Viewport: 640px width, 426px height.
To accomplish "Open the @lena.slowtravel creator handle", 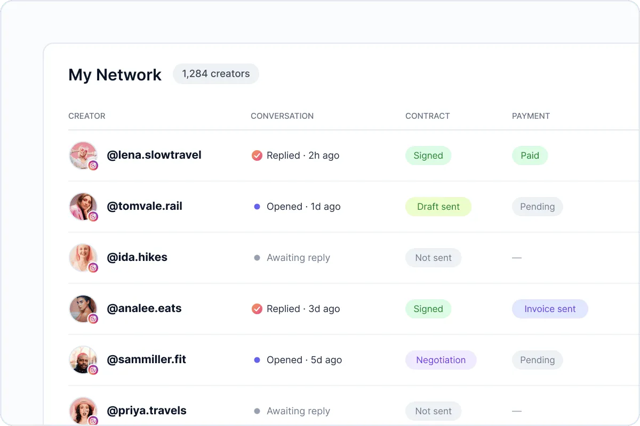I will [154, 155].
